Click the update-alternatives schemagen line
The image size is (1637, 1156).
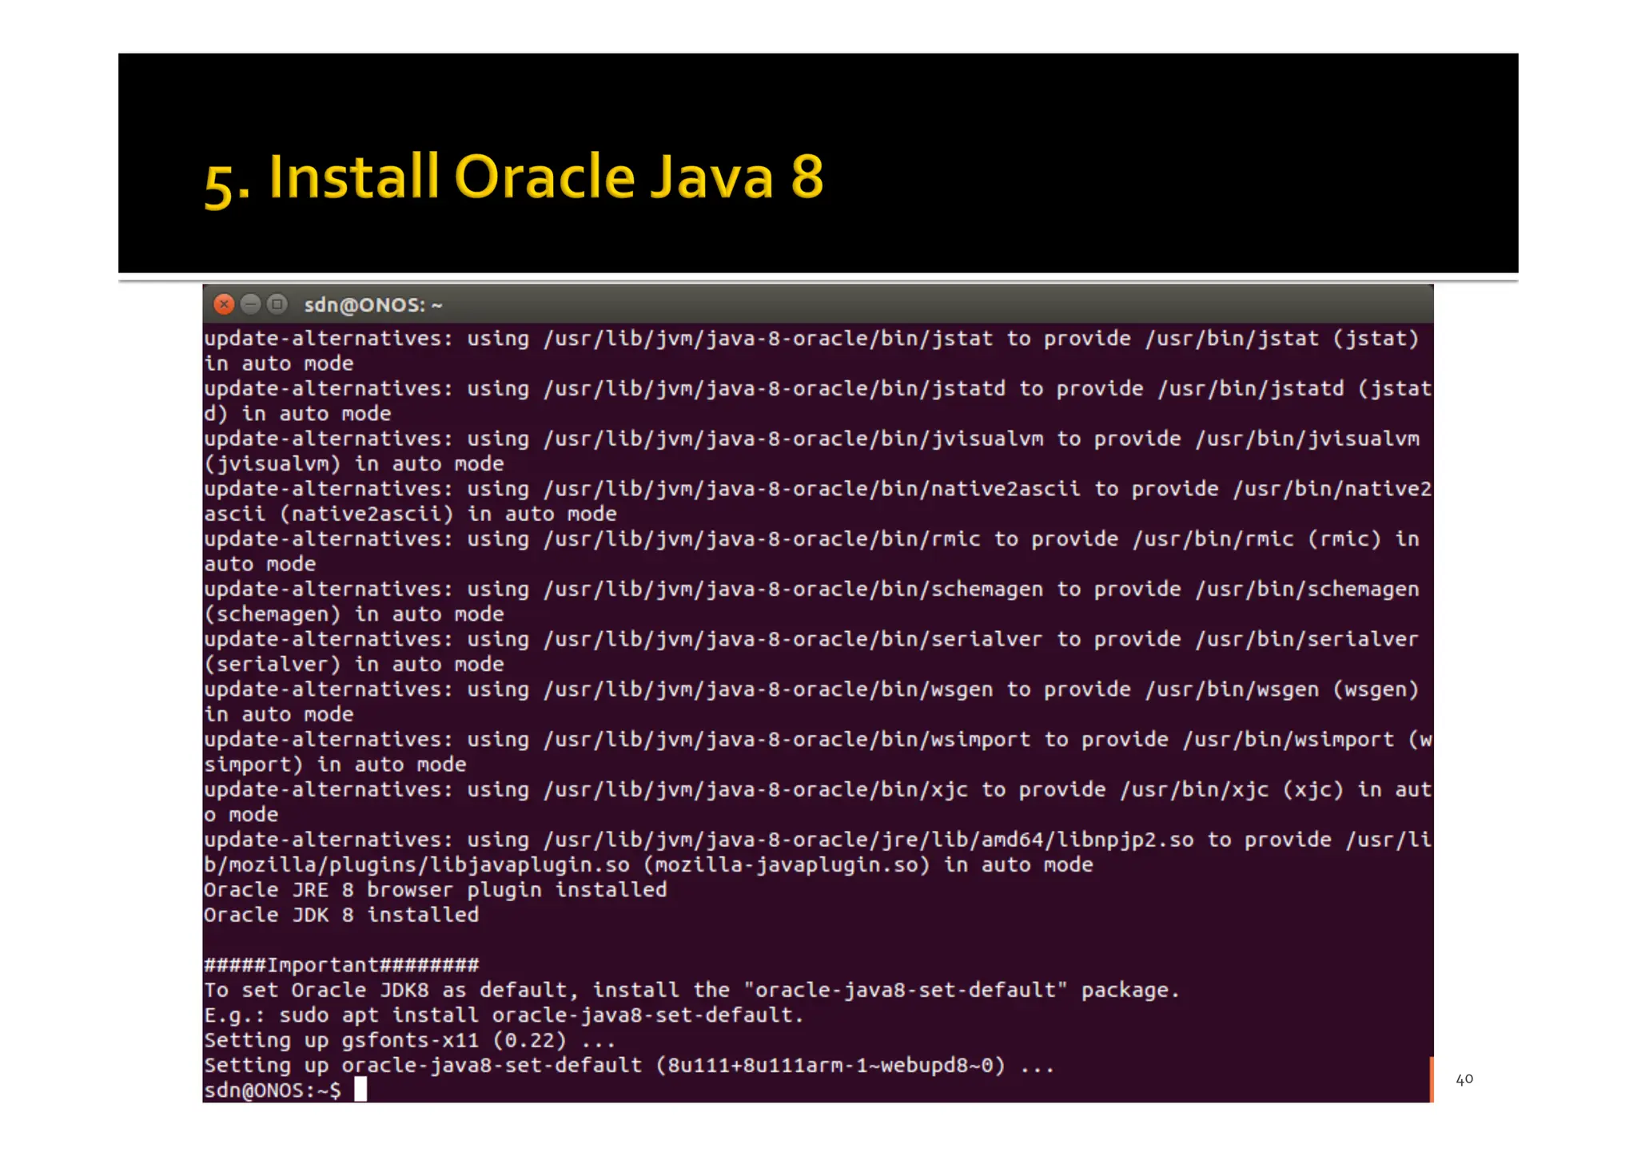click(811, 590)
